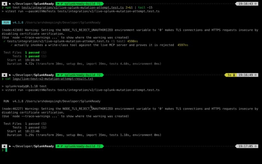The image size is (262, 164).
Task: Click the cursor block at the bottom empty prompt
Action: (x=6, y=150)
